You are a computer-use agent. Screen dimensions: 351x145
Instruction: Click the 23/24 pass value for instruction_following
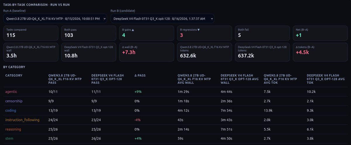[97, 120]
